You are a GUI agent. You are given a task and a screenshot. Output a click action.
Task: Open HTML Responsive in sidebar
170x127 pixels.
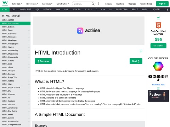[15, 121]
